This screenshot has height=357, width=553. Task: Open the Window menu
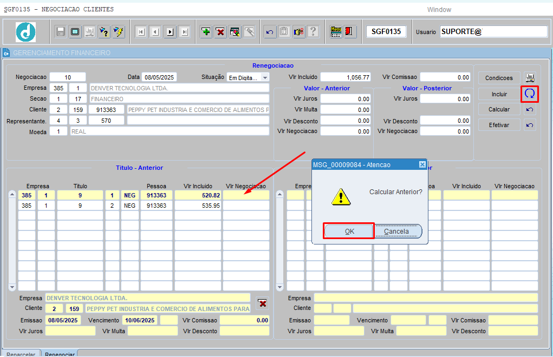439,10
